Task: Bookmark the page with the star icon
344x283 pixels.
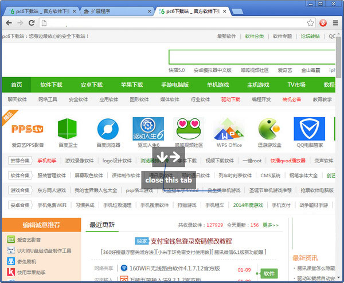Action: 310,23
